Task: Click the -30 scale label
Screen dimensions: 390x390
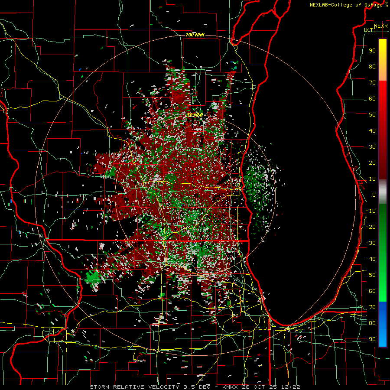Action: coord(370,243)
